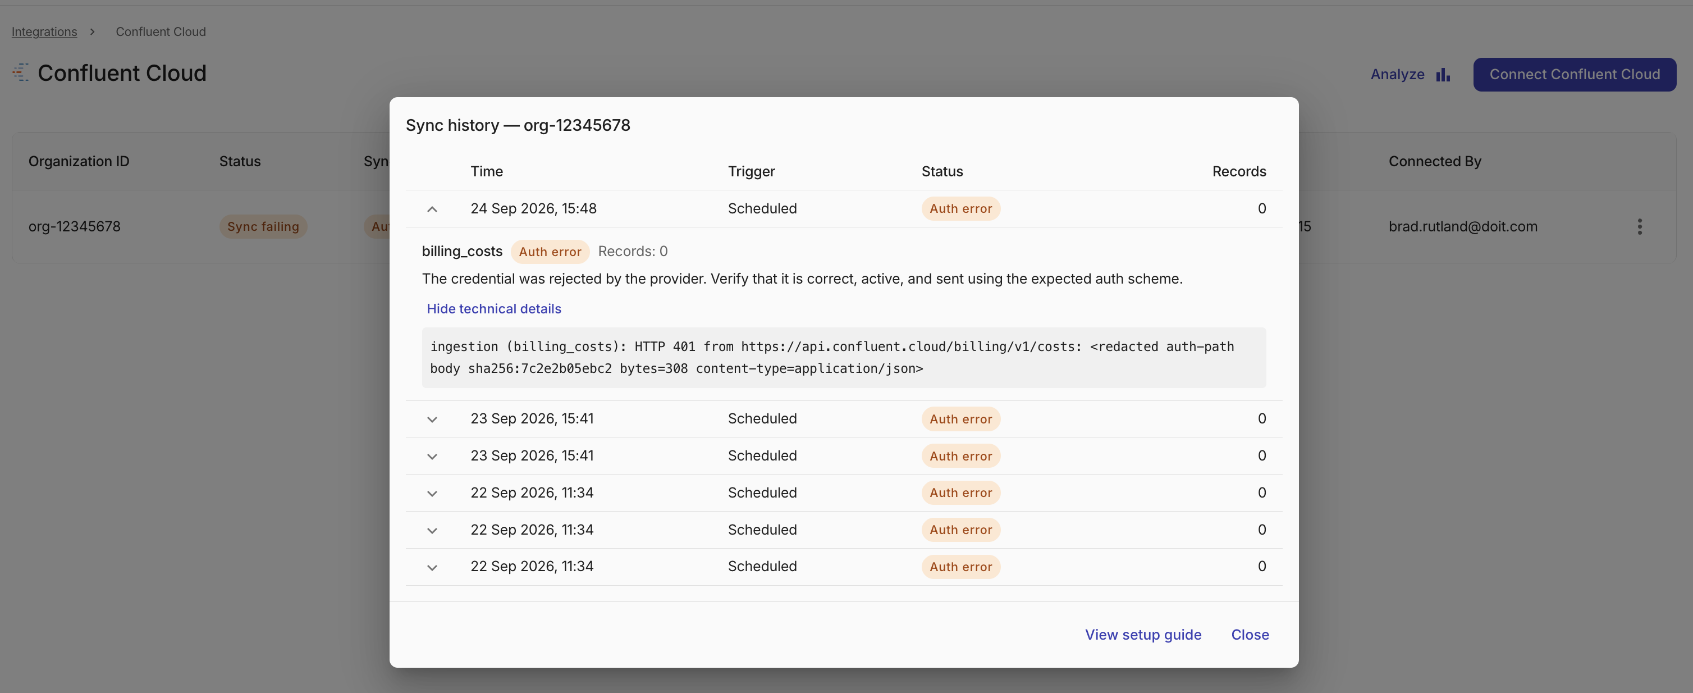Screen dimensions: 1693x693
Task: Click the Sync failing status chip
Action: click(x=263, y=227)
